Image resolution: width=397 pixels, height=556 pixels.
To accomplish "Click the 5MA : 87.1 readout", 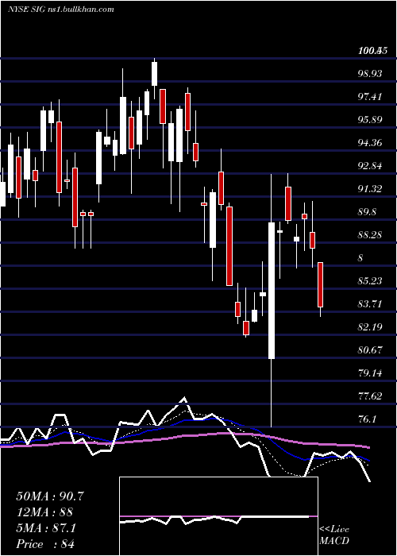I will point(46,528).
